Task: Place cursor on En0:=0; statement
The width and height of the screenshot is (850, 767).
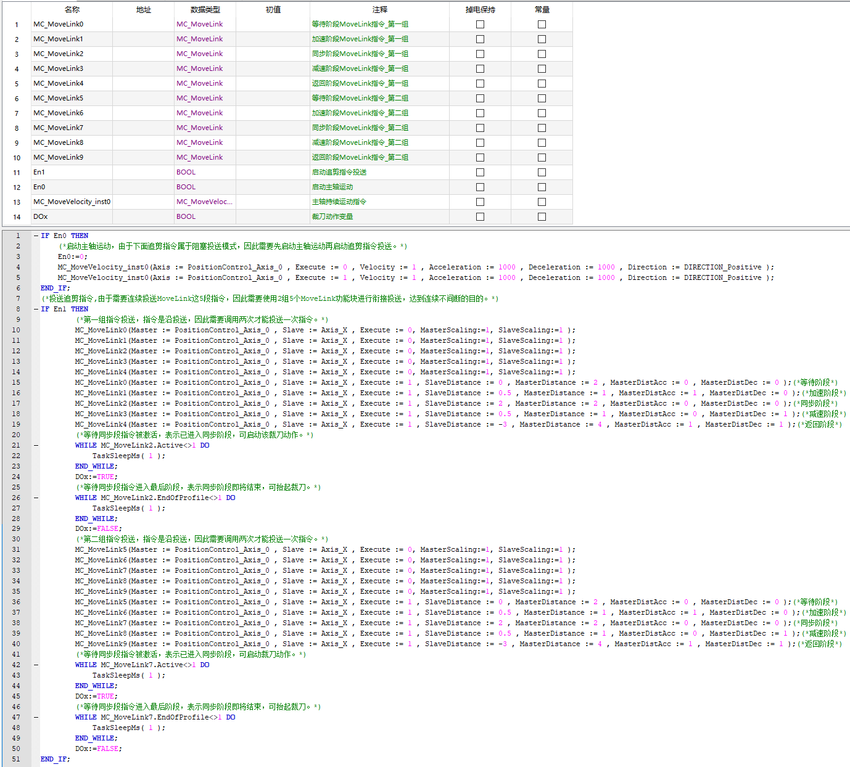Action: 73,256
